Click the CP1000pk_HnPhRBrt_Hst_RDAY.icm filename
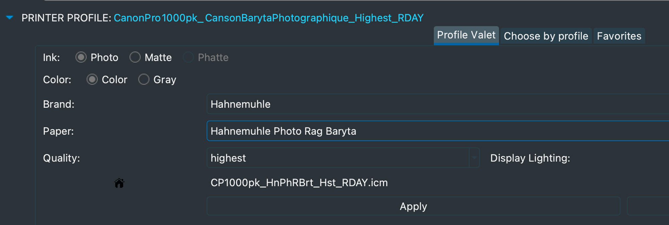 click(299, 183)
